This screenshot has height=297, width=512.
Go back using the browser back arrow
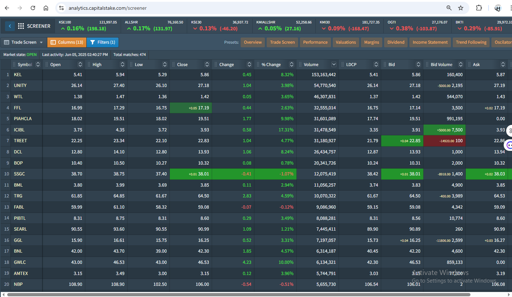[x=7, y=8]
